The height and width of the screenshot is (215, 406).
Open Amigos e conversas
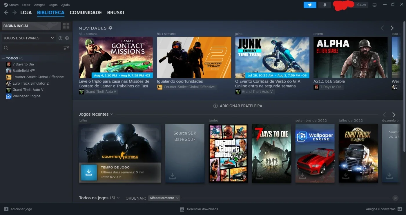coord(380,209)
